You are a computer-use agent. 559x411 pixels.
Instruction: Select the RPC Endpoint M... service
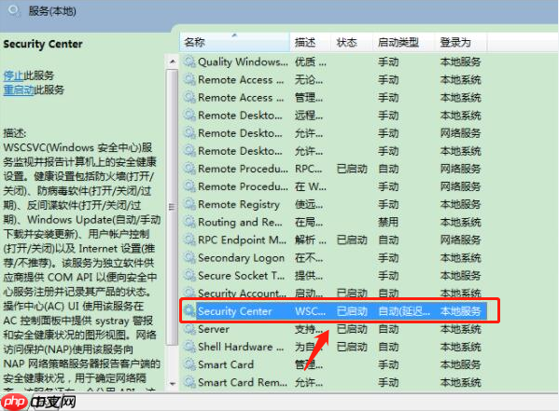click(x=242, y=240)
